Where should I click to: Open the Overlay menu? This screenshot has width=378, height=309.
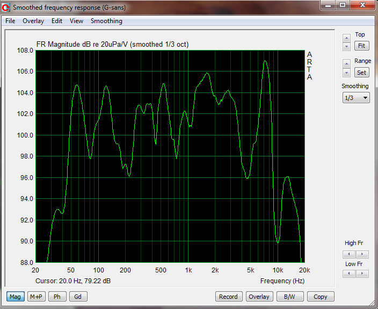click(x=33, y=21)
